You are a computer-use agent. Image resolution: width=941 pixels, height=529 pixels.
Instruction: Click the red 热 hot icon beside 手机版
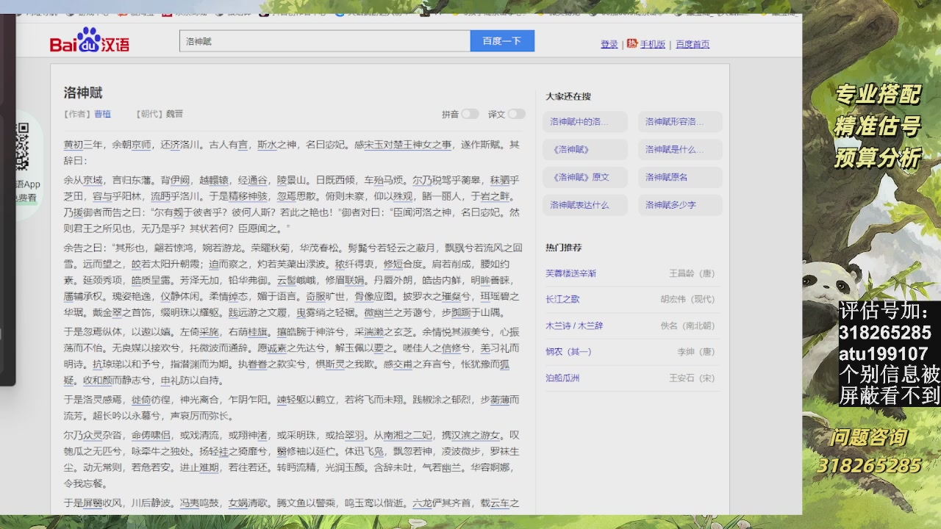click(x=630, y=45)
